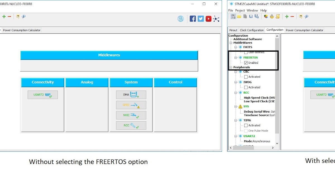The image size is (335, 176).
Task: Open the Project menu
Action: coord(240,10)
